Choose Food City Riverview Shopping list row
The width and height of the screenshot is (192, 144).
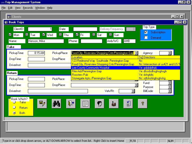(126, 64)
